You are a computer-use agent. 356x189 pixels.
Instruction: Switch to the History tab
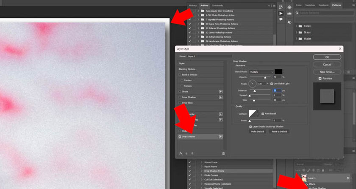pyautogui.click(x=193, y=5)
